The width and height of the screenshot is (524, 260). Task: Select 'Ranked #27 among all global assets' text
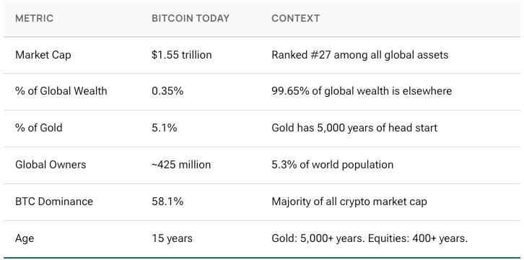coord(360,55)
